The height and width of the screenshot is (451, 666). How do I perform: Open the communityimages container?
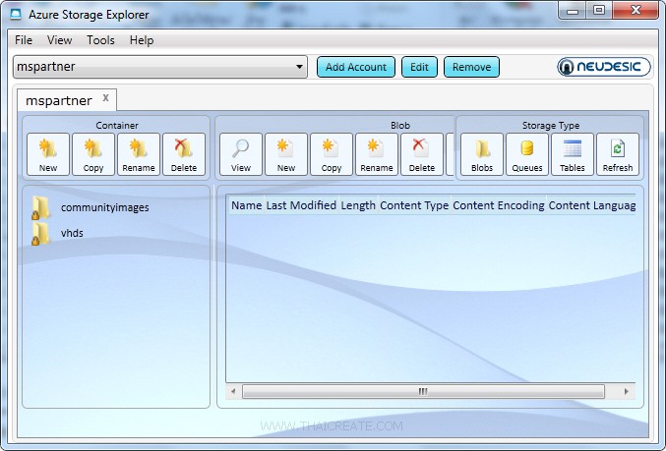click(x=91, y=207)
